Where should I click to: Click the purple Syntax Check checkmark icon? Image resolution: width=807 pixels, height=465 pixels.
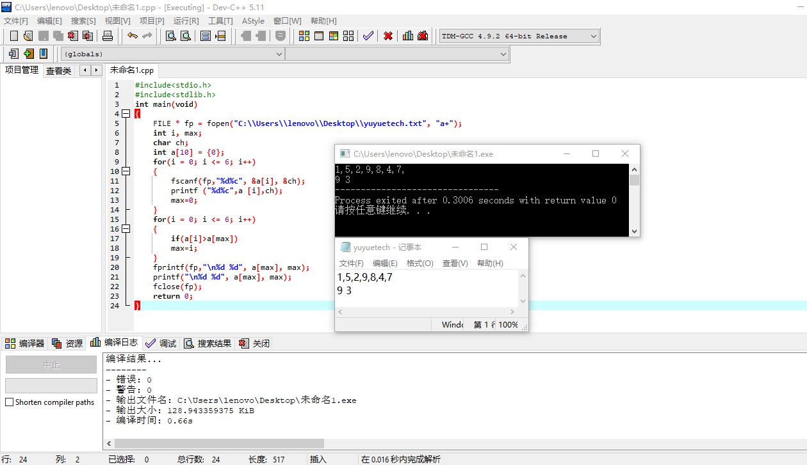(x=368, y=36)
